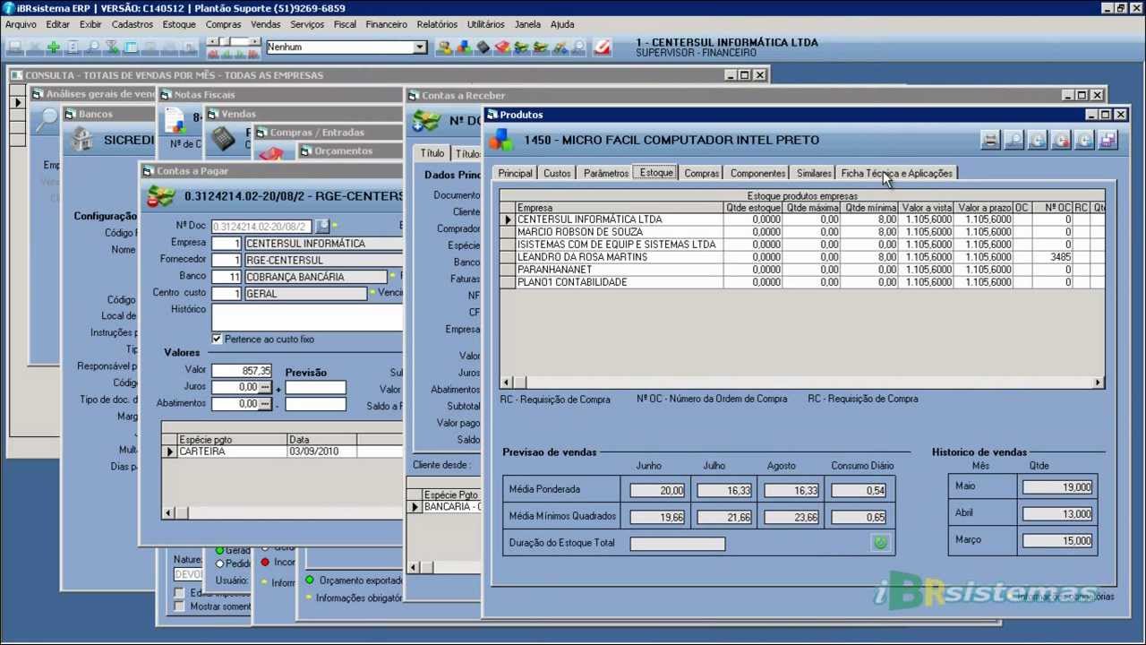
Task: Switch to the Parâmetros tab
Action: point(606,173)
